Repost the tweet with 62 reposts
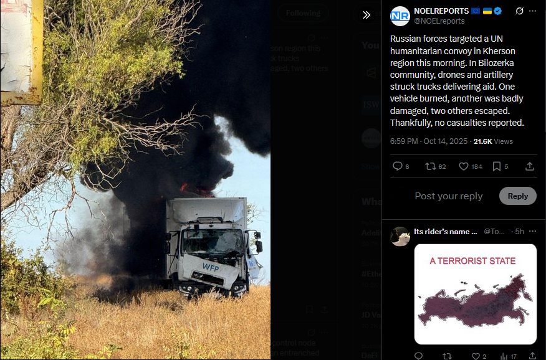The width and height of the screenshot is (546, 360). 435,166
